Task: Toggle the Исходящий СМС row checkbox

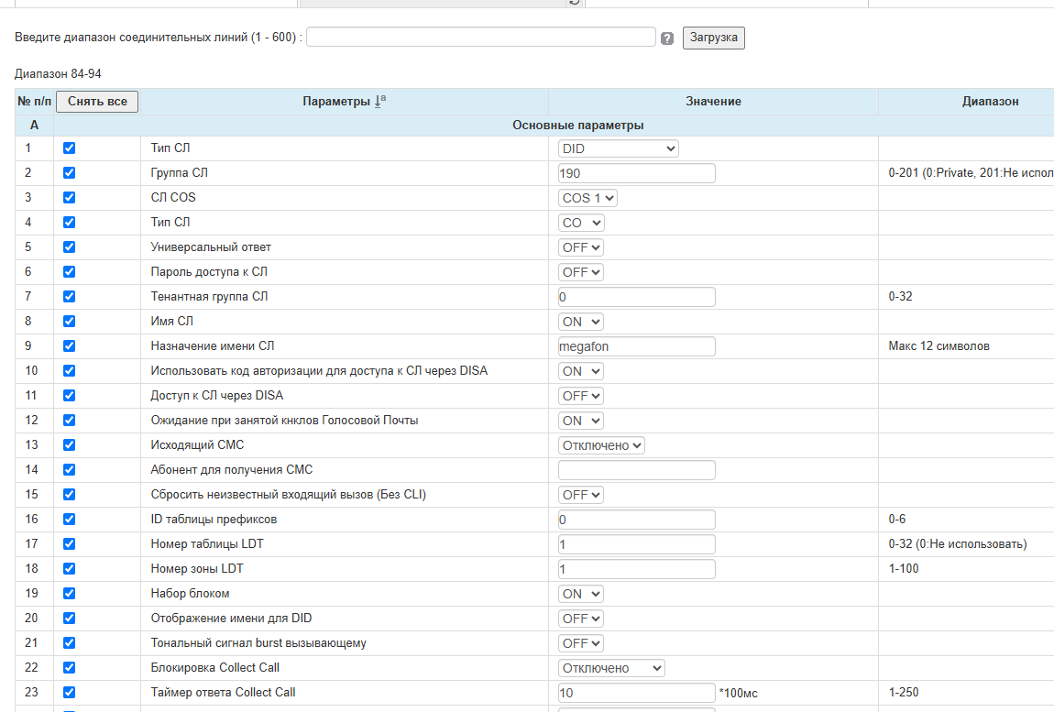Action: click(69, 445)
